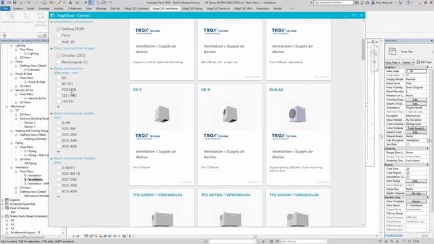Viewport: 434px width, 244px height.
Task: Collapse the Duct connection diameter section
Action: tap(52, 68)
